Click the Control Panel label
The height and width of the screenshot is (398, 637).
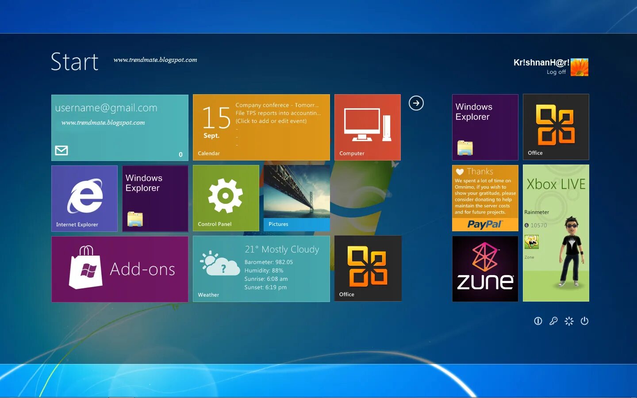[215, 224]
